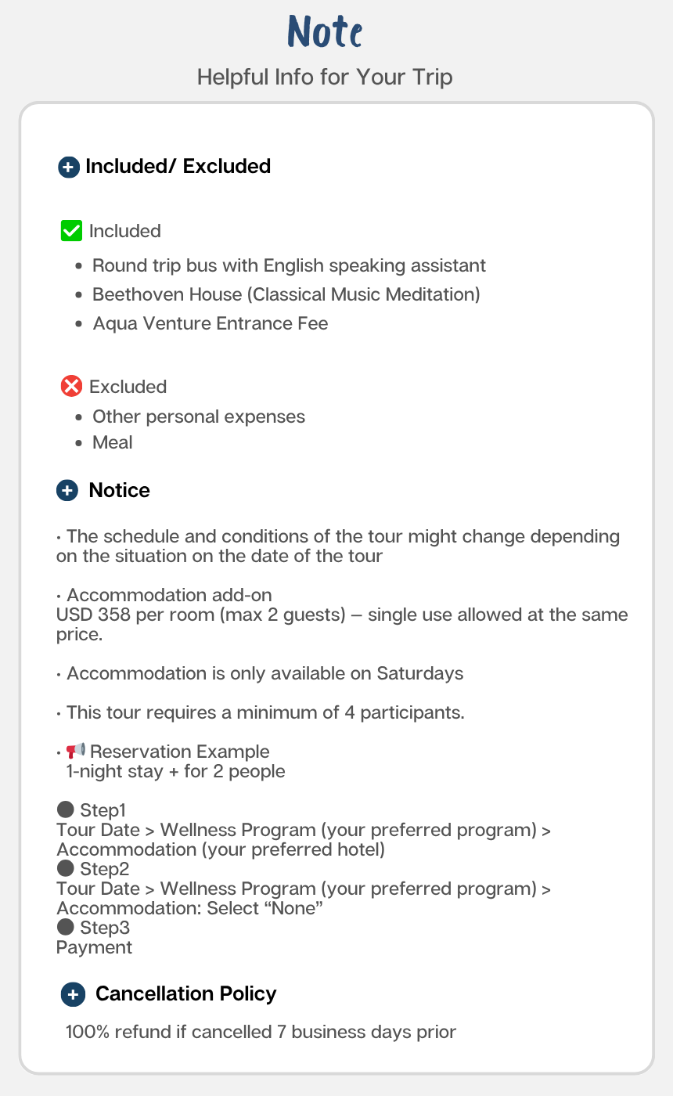This screenshot has width=673, height=1096.
Task: Click the Beethoven House list item
Action: 286,294
